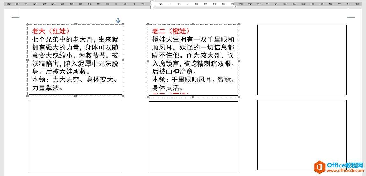This screenshot has width=366, height=176.
Task: Click the red heading 老二（橙娃）
Action: click(x=171, y=31)
